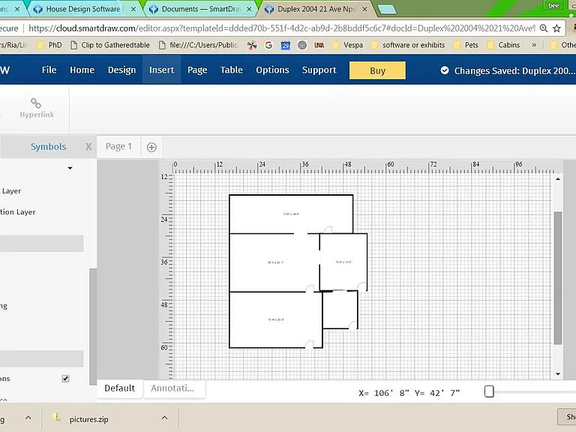This screenshot has height=432, width=576.
Task: Select the top room in floor plan
Action: tap(291, 214)
